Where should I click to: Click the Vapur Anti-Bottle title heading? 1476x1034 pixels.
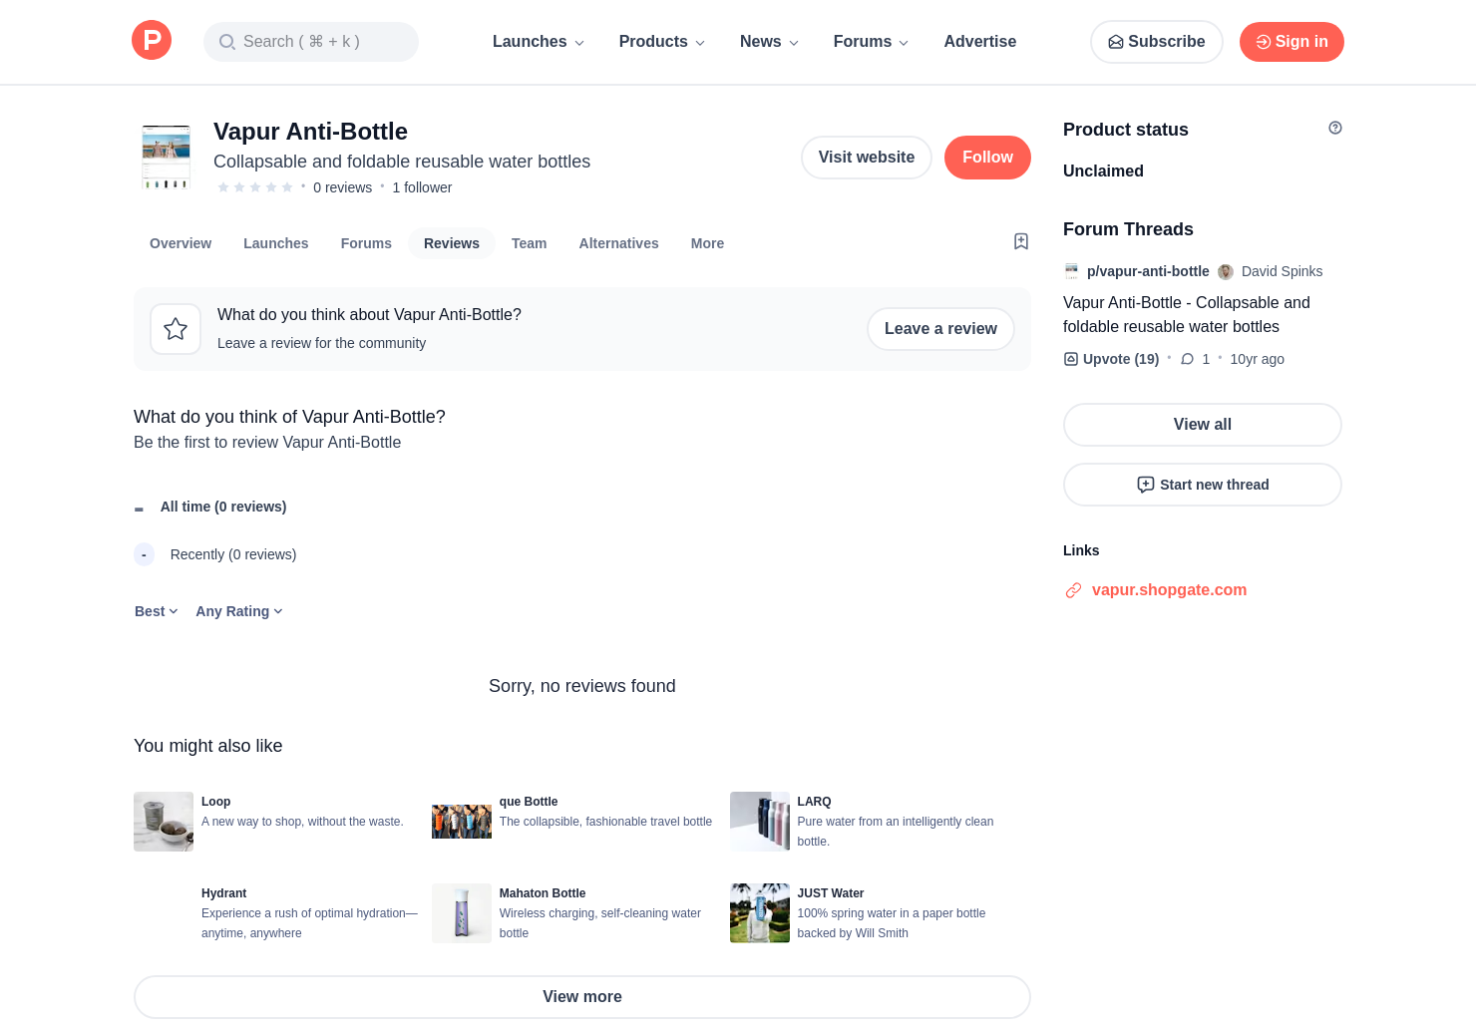[310, 132]
